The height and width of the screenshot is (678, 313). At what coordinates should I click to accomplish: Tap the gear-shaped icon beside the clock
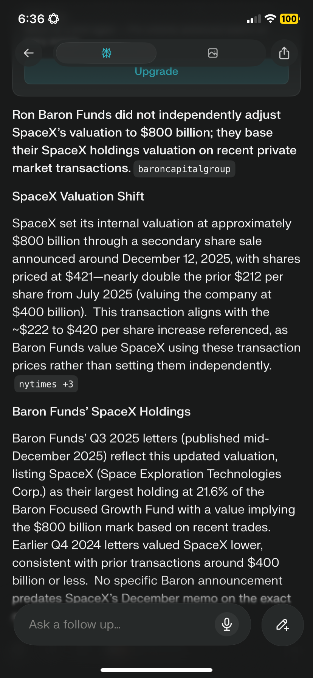tap(54, 19)
